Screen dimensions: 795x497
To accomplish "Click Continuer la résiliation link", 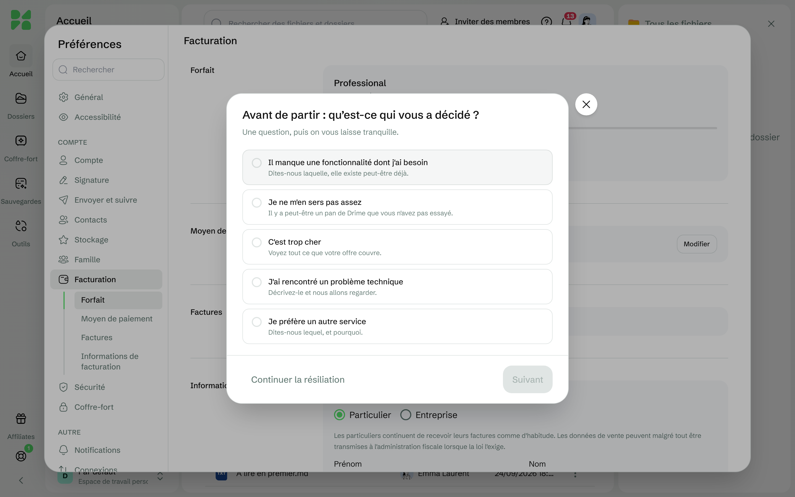I will (298, 379).
